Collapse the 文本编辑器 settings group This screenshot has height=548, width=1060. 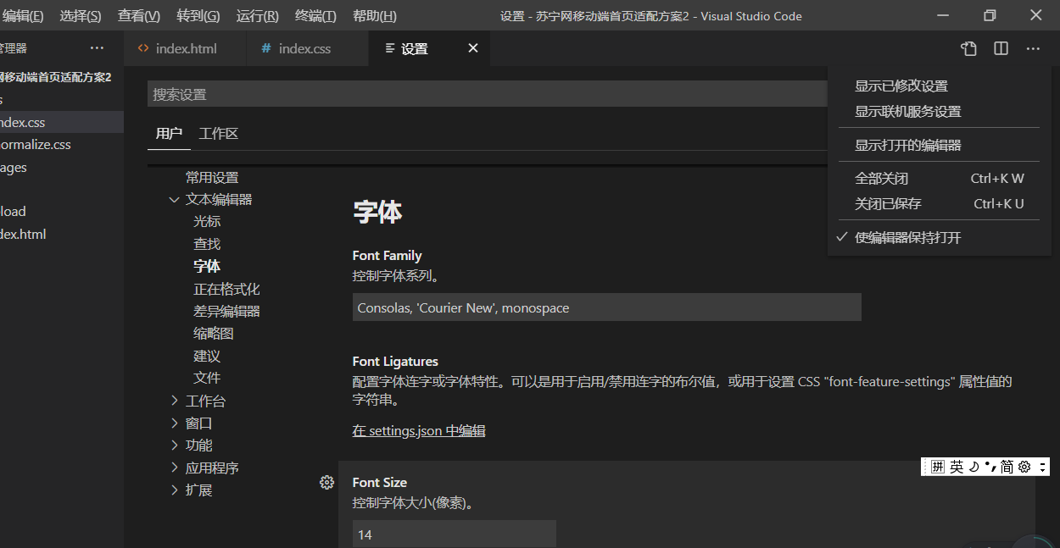(175, 200)
